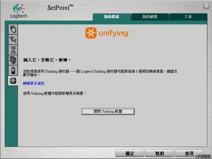The width and height of the screenshot is (212, 159).
Task: Close the SetPoint window
Action: [x=206, y=6]
